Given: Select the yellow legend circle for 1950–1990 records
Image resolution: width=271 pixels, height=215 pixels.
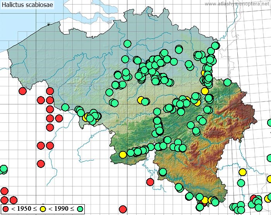Looking at the screenshot, I should [x=43, y=209].
